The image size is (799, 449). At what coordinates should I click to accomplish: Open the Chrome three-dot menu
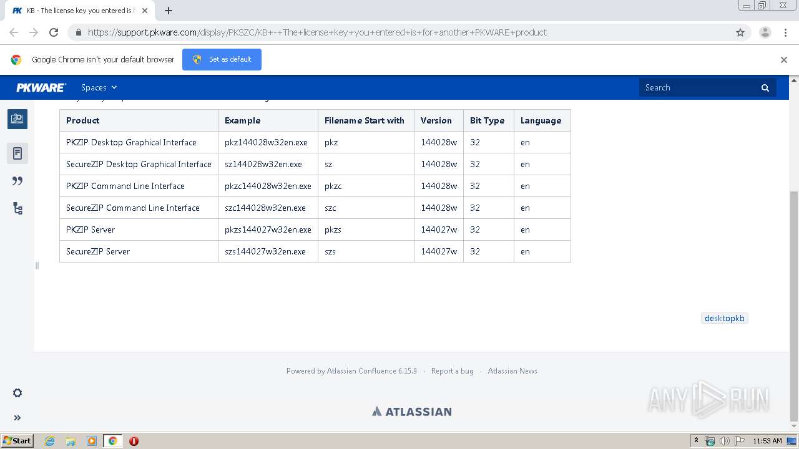[785, 32]
